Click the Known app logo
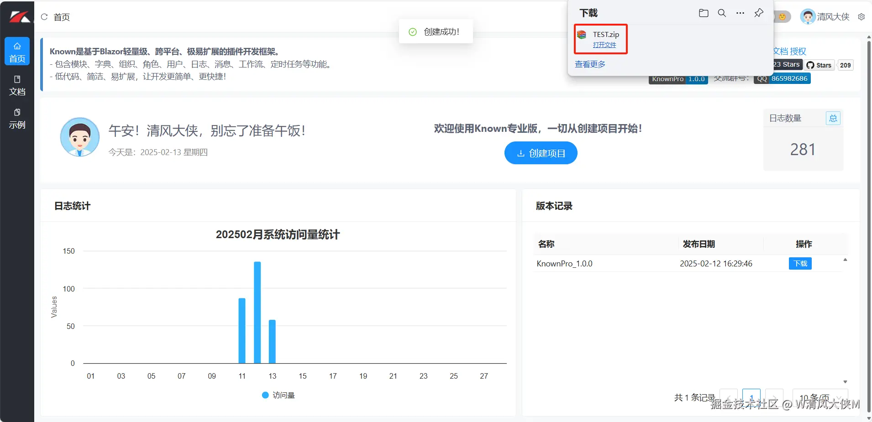 click(20, 17)
